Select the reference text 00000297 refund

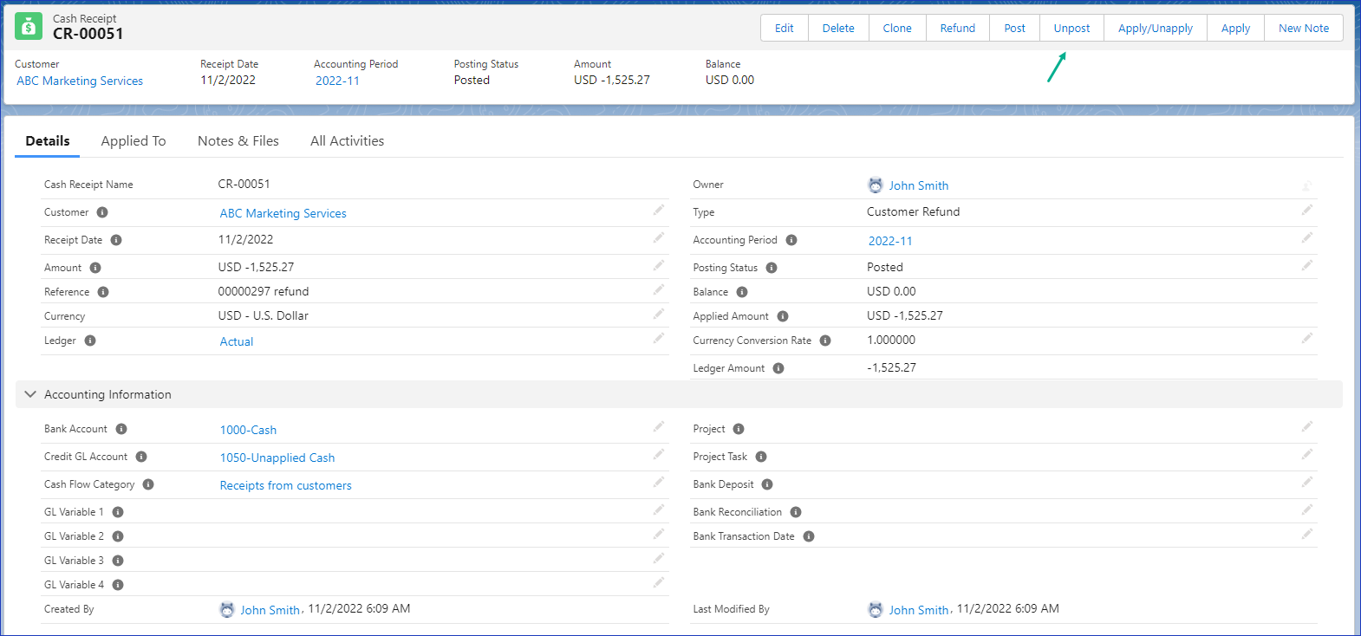click(x=264, y=291)
